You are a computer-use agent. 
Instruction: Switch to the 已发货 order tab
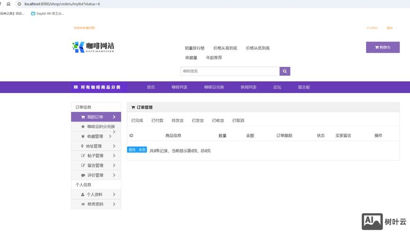click(198, 120)
